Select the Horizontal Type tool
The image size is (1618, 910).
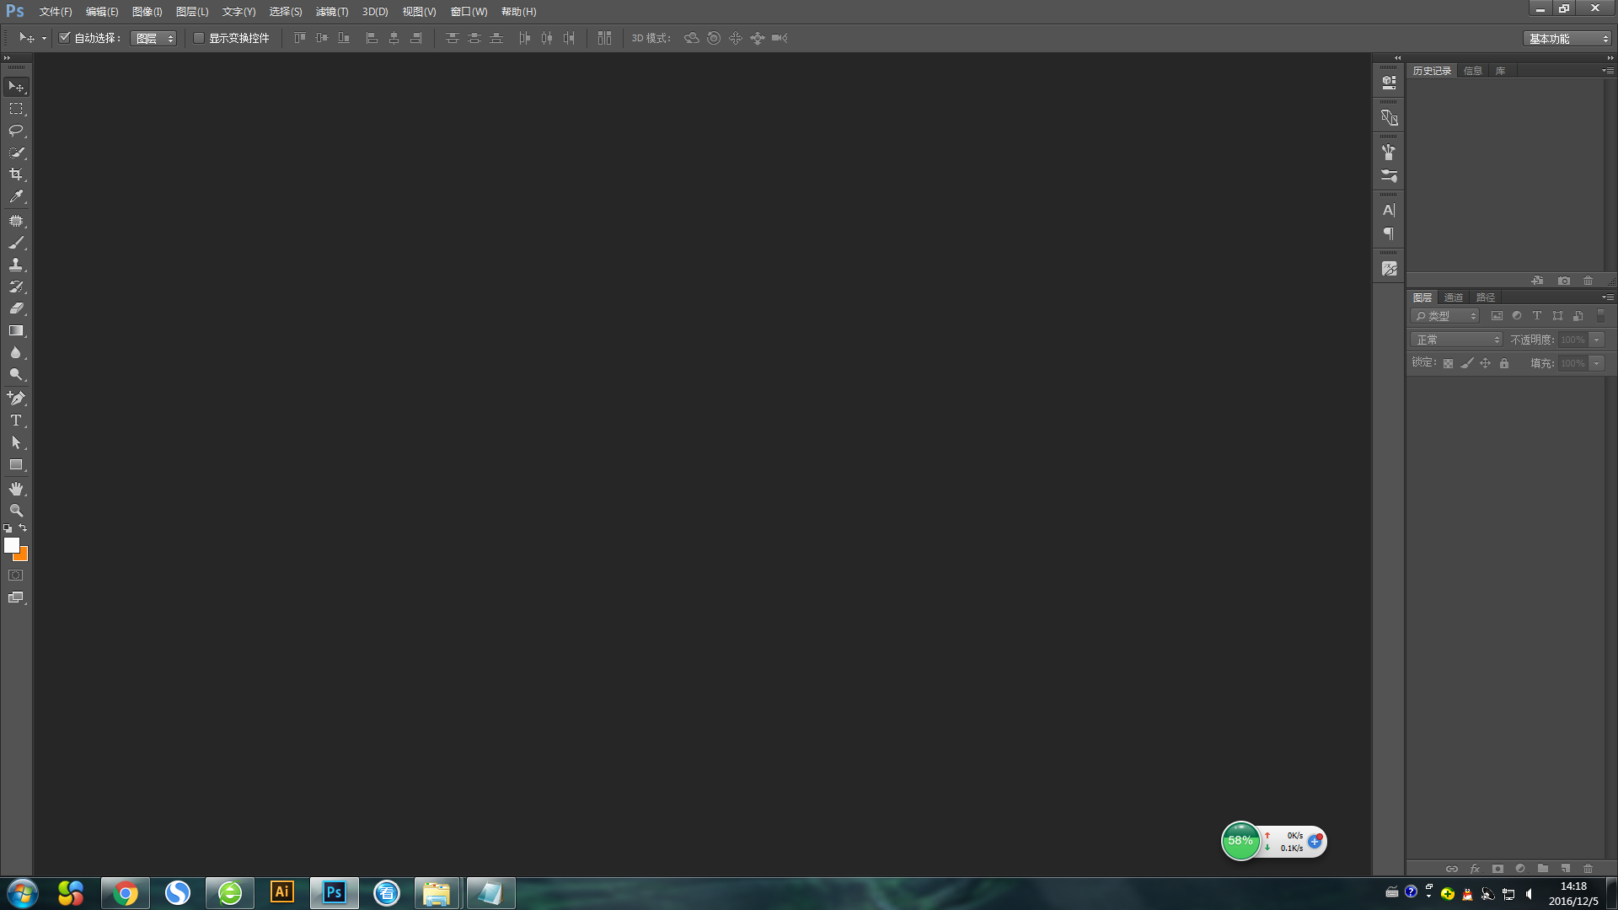pyautogui.click(x=16, y=420)
